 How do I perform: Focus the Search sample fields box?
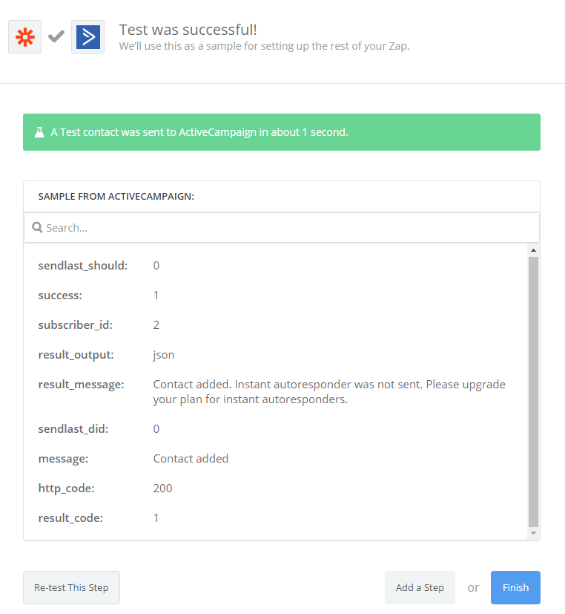tap(282, 228)
